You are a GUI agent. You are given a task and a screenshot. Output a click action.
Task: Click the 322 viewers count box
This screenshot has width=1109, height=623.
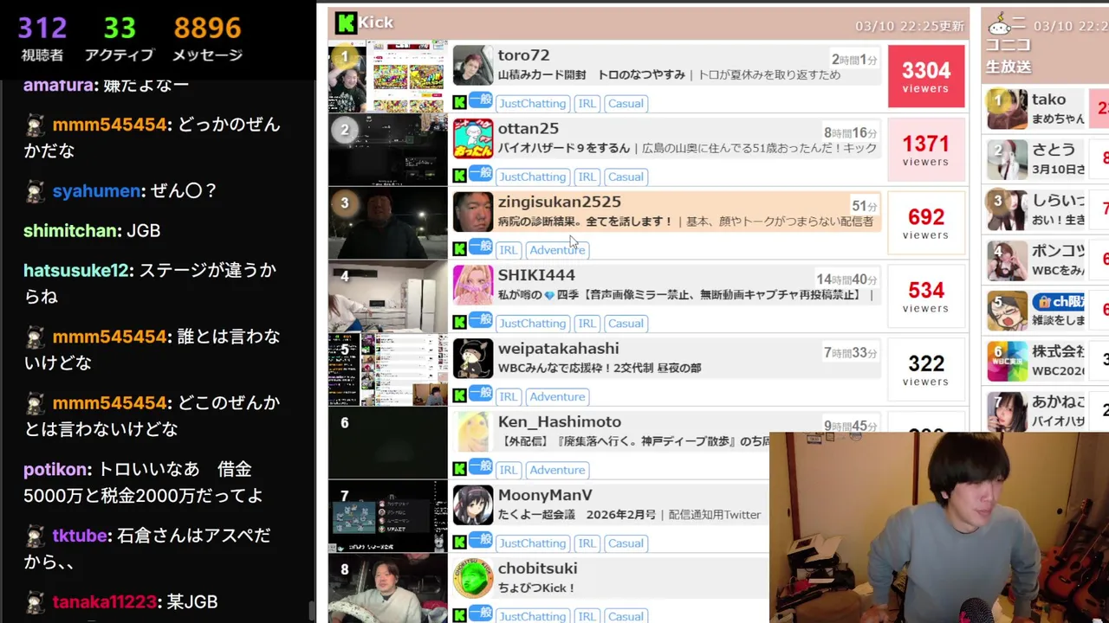click(925, 370)
